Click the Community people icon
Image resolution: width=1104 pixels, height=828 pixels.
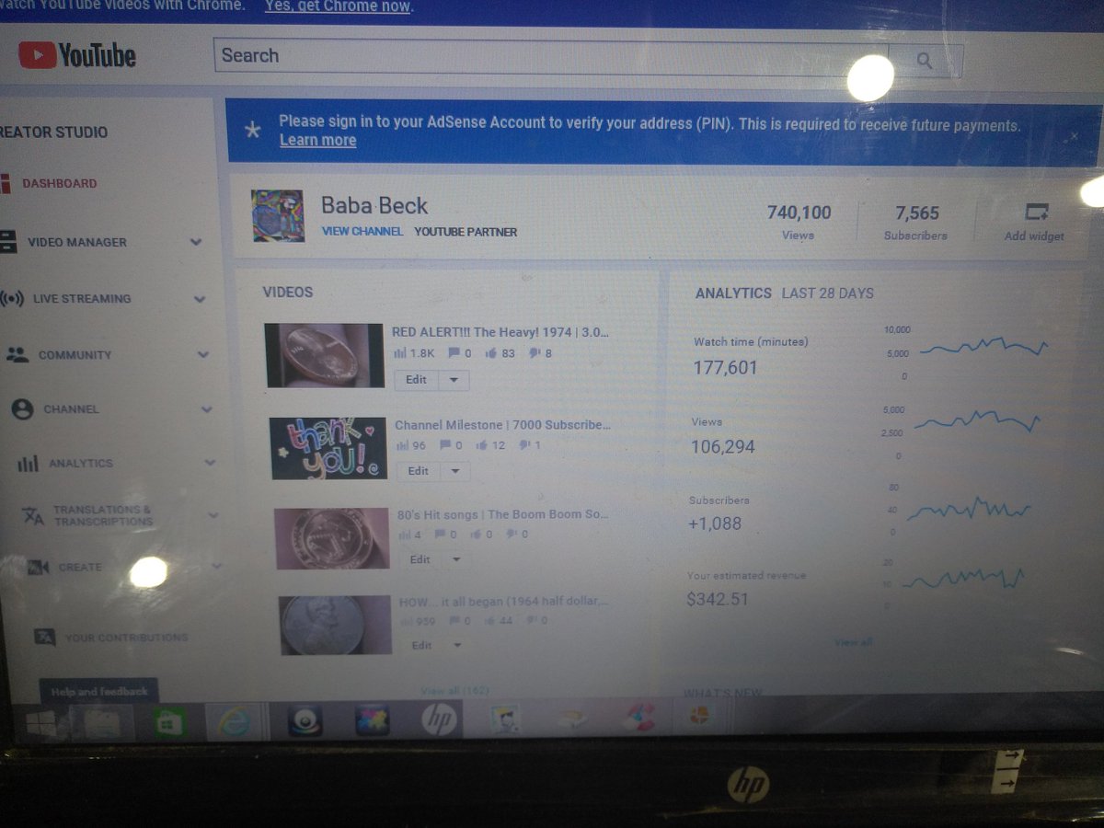click(x=17, y=354)
